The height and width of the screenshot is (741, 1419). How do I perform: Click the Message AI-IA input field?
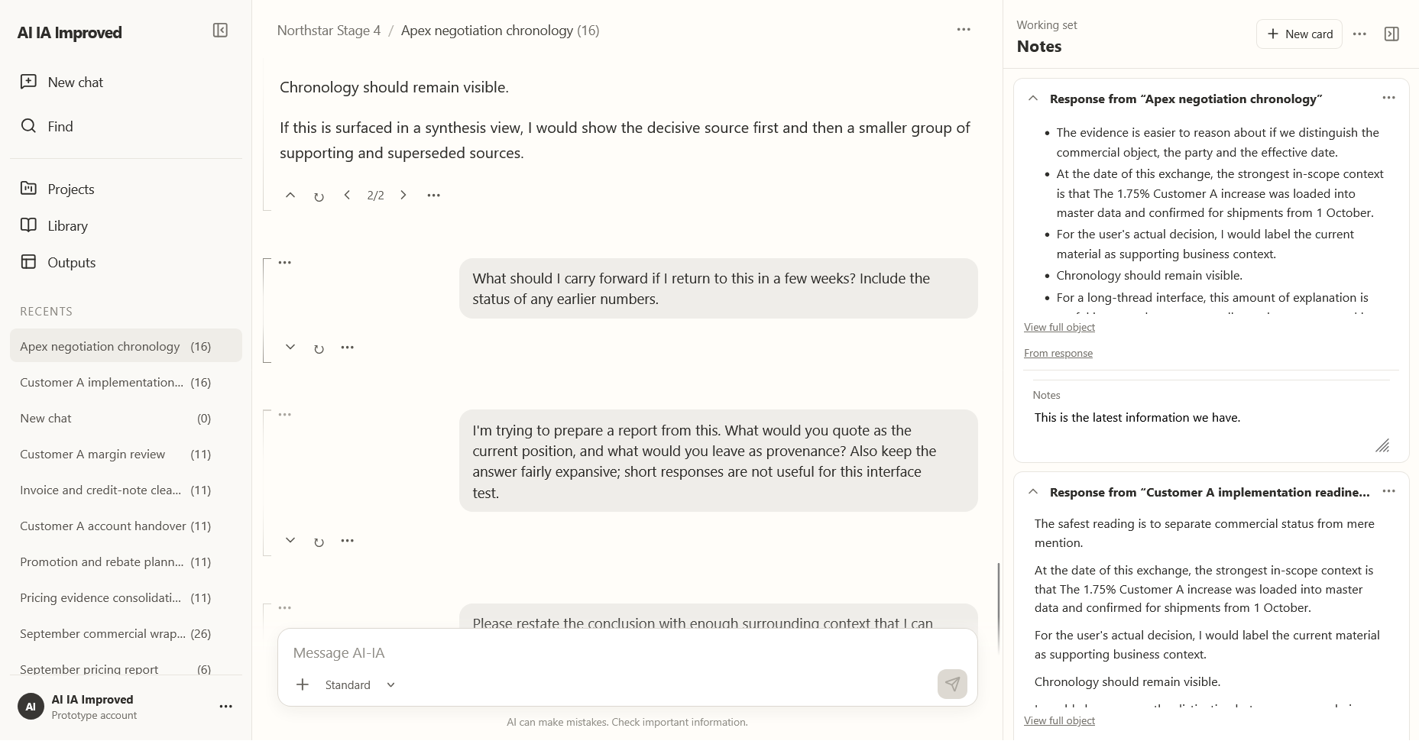point(627,653)
